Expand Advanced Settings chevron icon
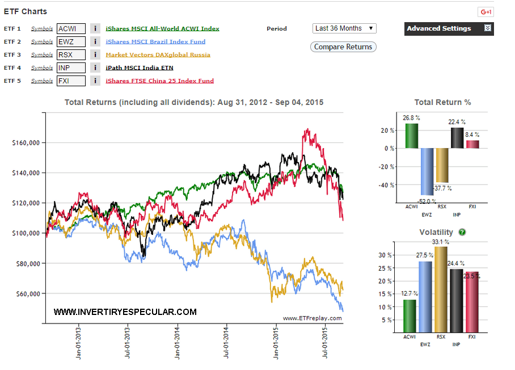 pyautogui.click(x=488, y=28)
